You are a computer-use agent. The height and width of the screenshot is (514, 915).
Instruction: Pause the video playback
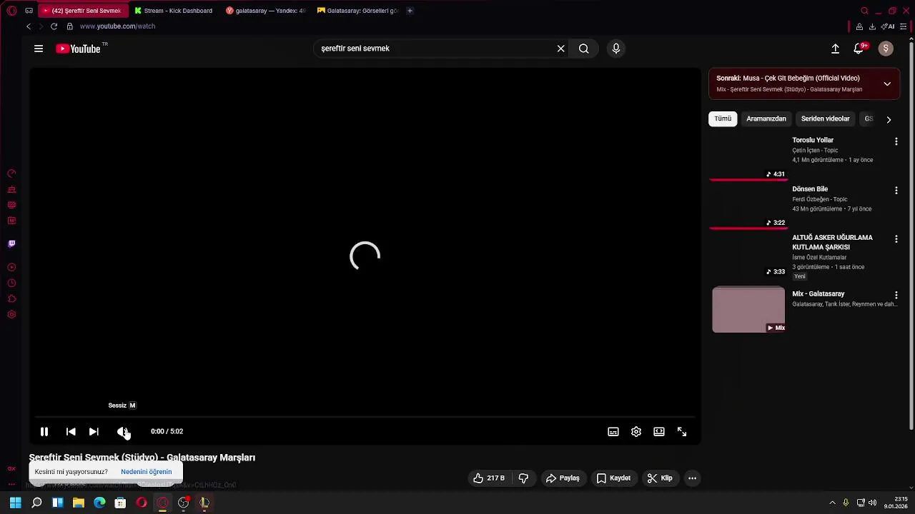pyautogui.click(x=44, y=431)
